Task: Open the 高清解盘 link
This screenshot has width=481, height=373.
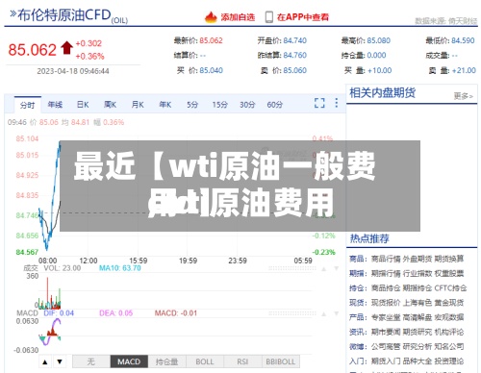Action: point(418,317)
